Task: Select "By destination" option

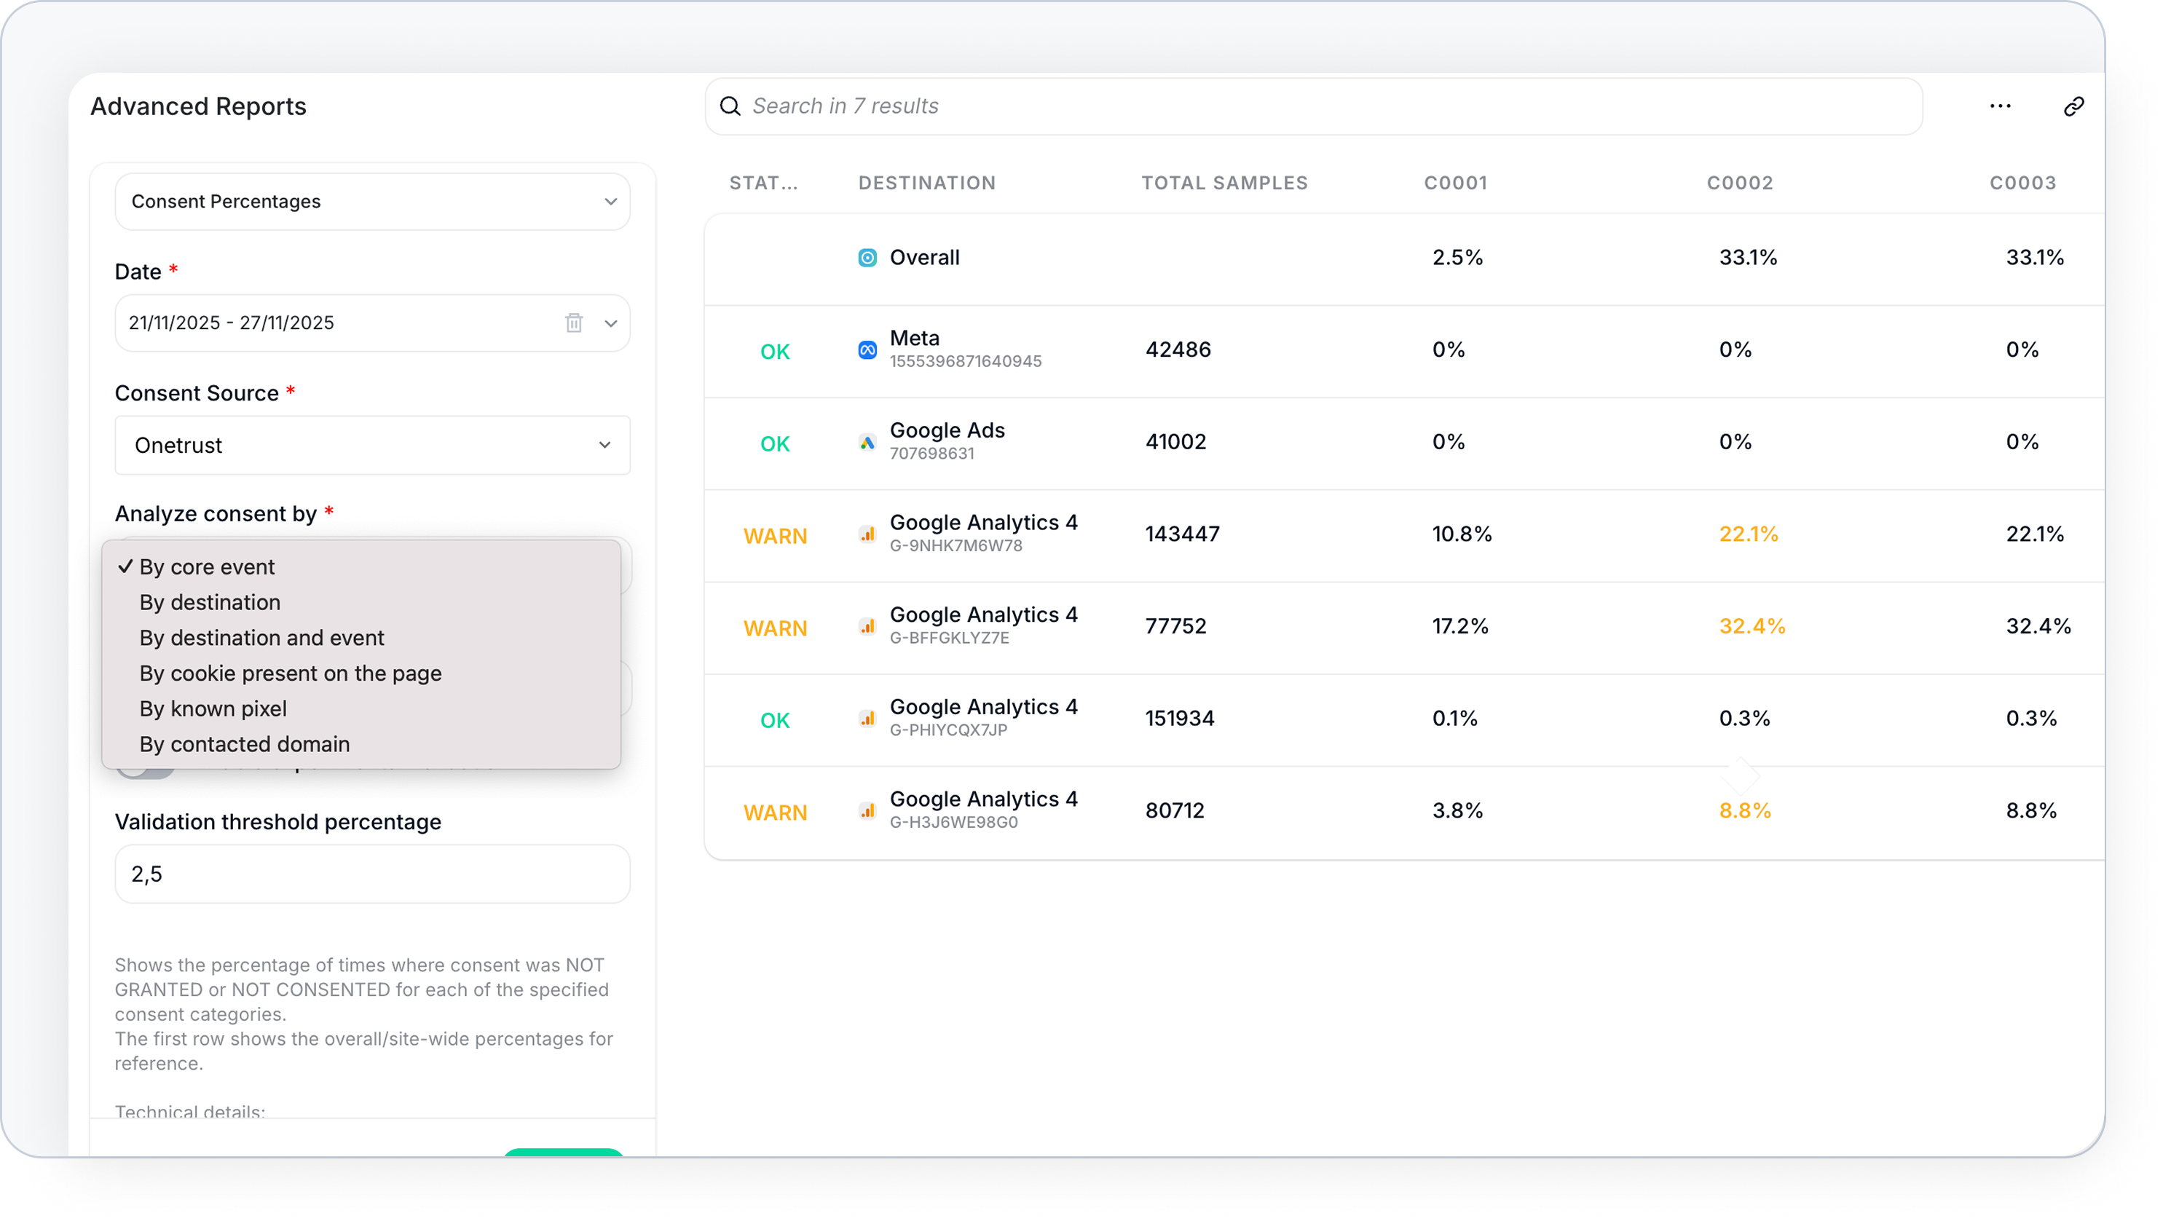Action: click(210, 602)
